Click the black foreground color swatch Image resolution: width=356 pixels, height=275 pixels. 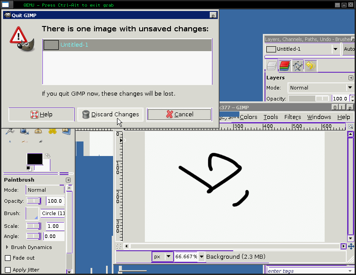[x=34, y=159]
